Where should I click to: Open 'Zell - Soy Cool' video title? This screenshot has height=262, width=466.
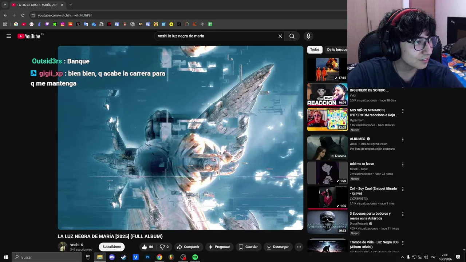click(x=374, y=191)
